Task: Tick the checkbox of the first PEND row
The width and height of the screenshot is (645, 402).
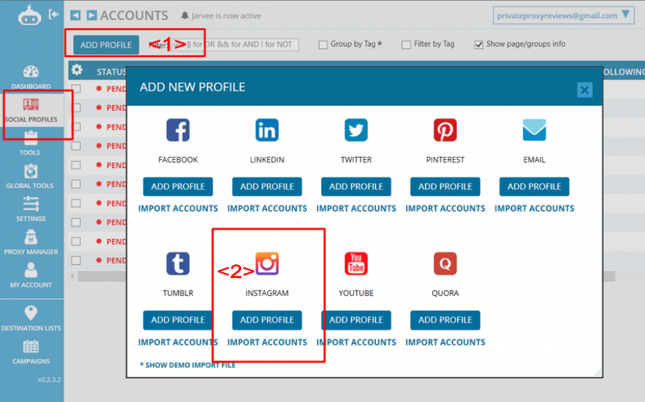Action: [x=76, y=88]
